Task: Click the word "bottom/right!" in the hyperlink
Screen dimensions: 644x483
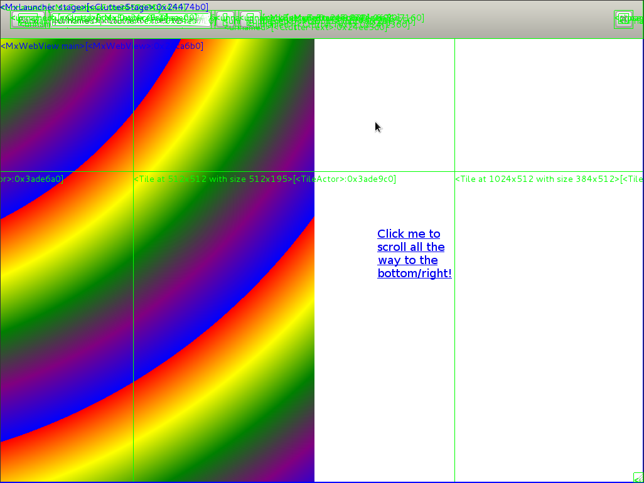Action: point(414,273)
